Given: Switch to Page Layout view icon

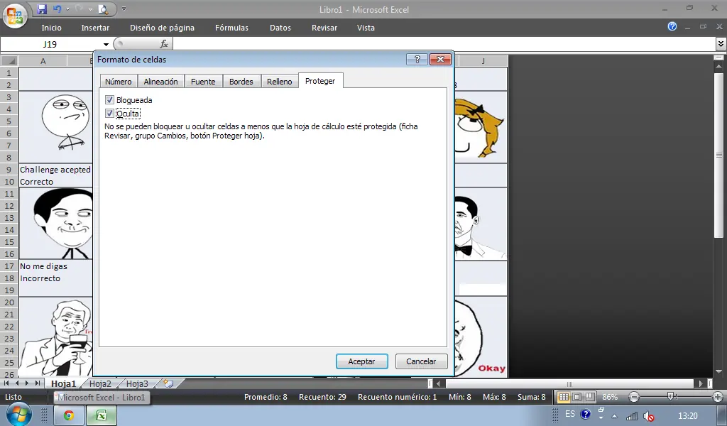Looking at the screenshot, I should pyautogui.click(x=576, y=397).
